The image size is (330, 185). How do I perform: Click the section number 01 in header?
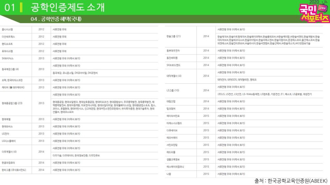tap(10, 8)
